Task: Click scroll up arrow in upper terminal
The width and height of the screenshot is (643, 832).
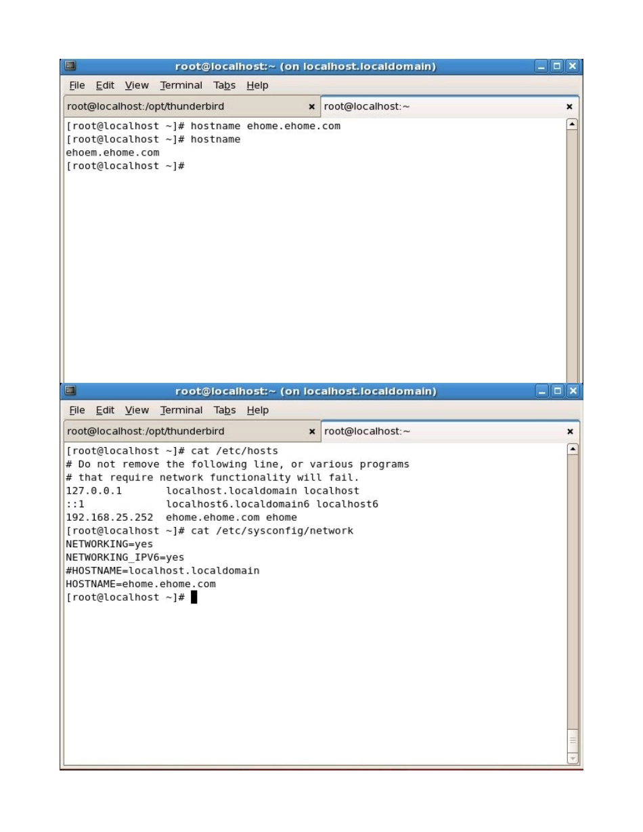Action: [x=572, y=125]
